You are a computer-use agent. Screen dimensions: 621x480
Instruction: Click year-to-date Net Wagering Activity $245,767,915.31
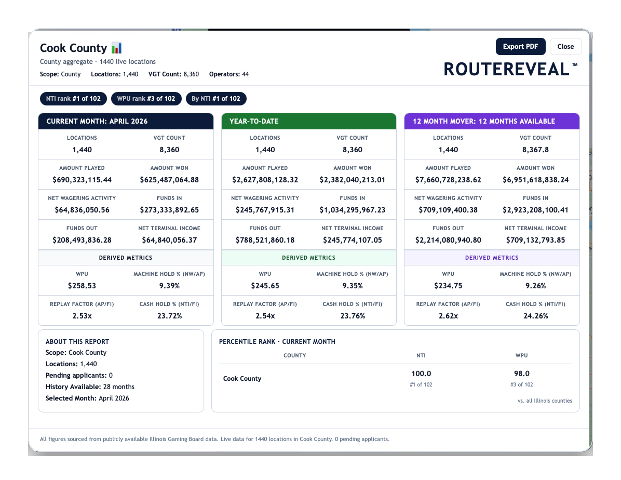(x=265, y=210)
